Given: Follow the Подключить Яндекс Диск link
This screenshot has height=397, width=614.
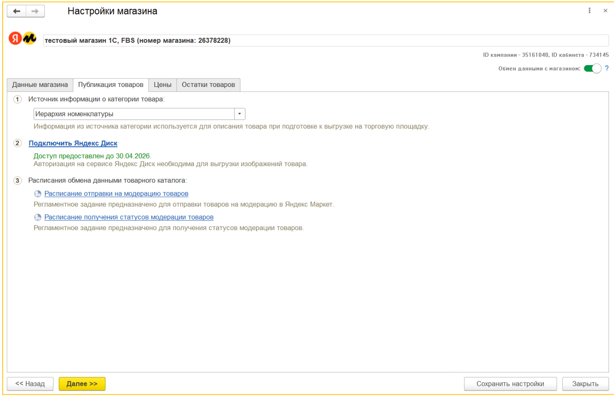Looking at the screenshot, I should 73,143.
